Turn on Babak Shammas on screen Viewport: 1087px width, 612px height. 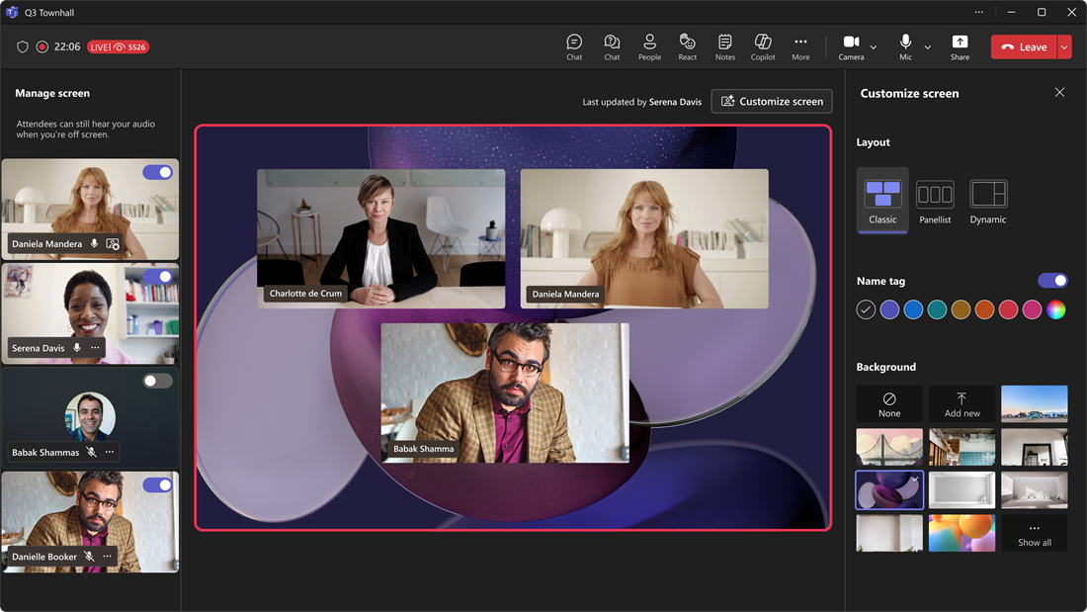tap(157, 381)
